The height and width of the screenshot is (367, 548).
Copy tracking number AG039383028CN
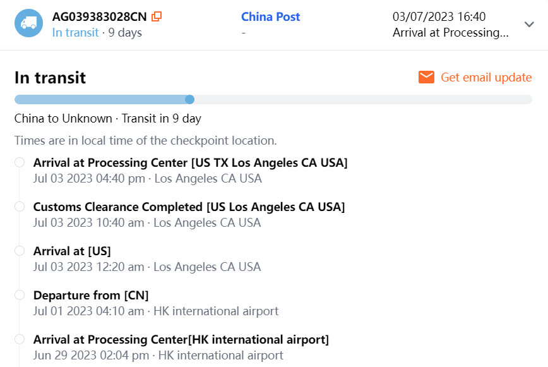pos(157,17)
